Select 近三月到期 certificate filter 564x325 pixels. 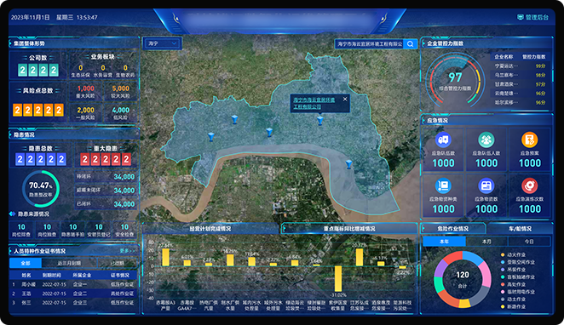[69, 263]
